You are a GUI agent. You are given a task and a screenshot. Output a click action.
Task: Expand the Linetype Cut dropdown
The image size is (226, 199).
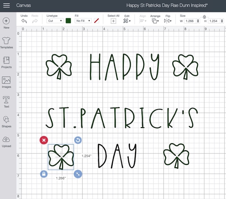pyautogui.click(x=55, y=21)
